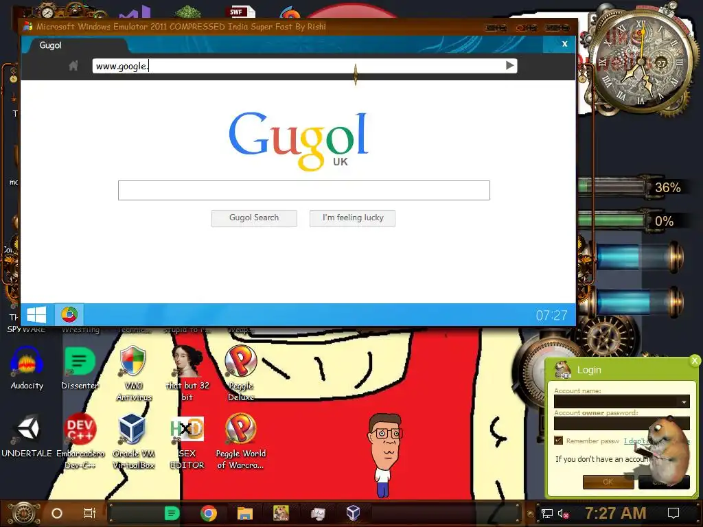
Task: Click the 0% usage gauge bar
Action: coord(612,220)
